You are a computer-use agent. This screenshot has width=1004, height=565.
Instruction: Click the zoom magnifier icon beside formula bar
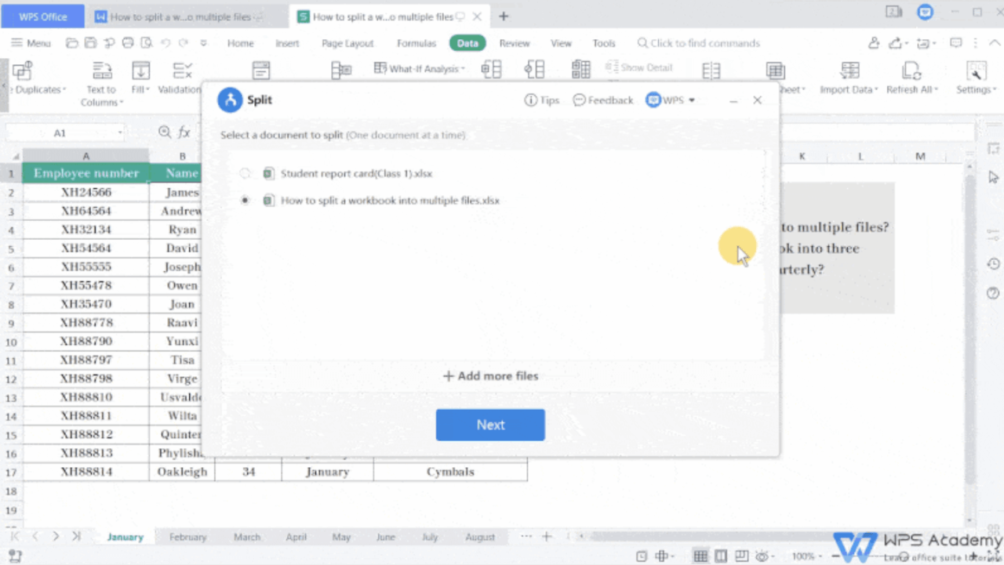pos(165,132)
